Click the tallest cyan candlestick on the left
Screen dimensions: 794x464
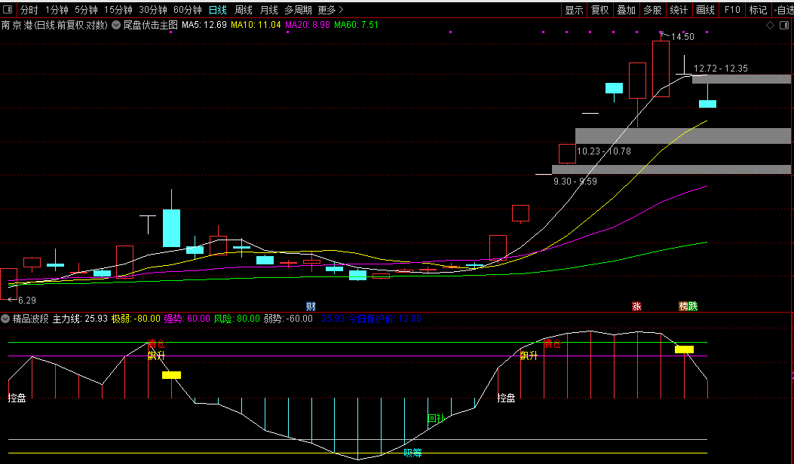[x=172, y=227]
